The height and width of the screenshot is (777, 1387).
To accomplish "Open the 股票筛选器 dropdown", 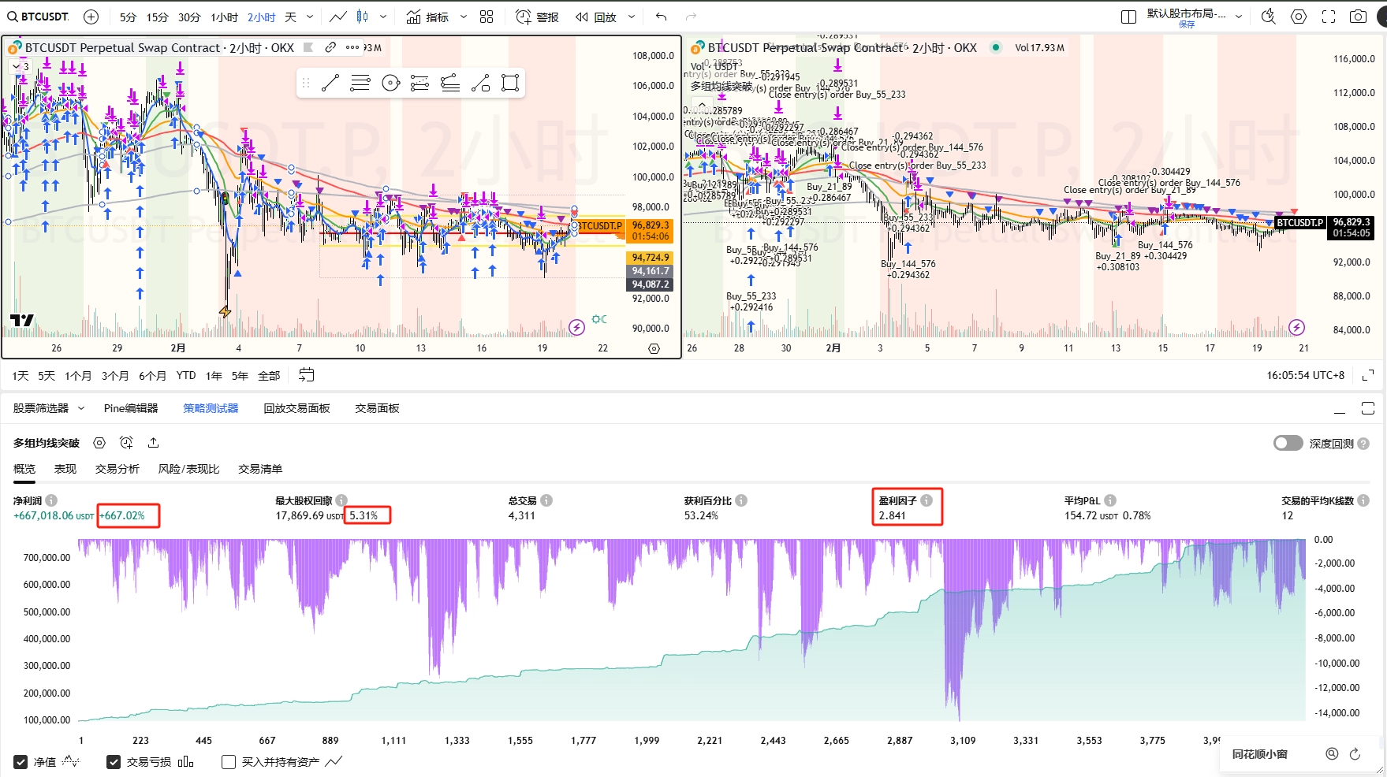I will tap(49, 408).
